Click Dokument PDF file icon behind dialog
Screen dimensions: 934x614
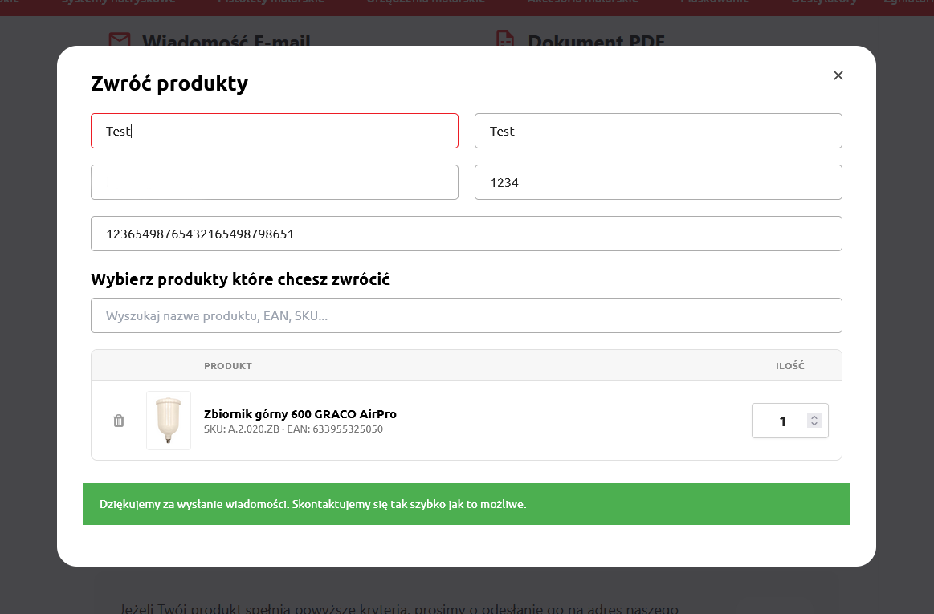505,39
